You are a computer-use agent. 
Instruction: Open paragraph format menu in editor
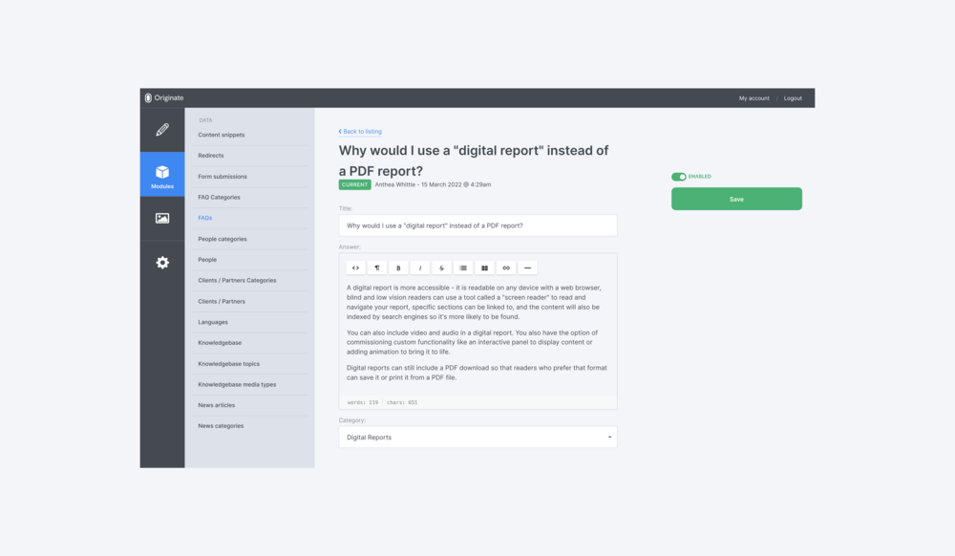click(377, 267)
